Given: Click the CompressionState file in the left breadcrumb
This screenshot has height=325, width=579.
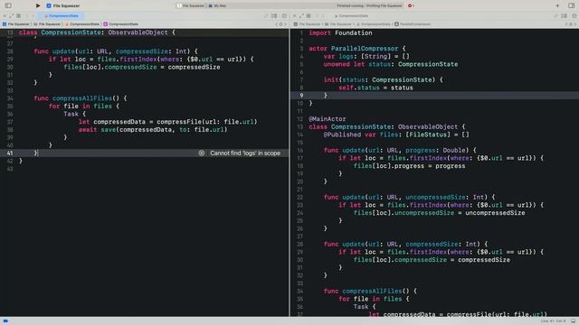Looking at the screenshot, I should click(82, 24).
